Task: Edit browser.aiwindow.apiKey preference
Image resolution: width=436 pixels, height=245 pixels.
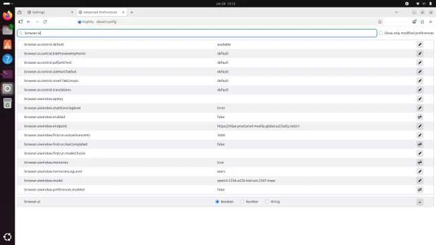Action: pyautogui.click(x=420, y=99)
